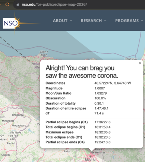
Task: Select the coordinates value 40.57224°N, 3.64746°W
Action: tap(113, 83)
